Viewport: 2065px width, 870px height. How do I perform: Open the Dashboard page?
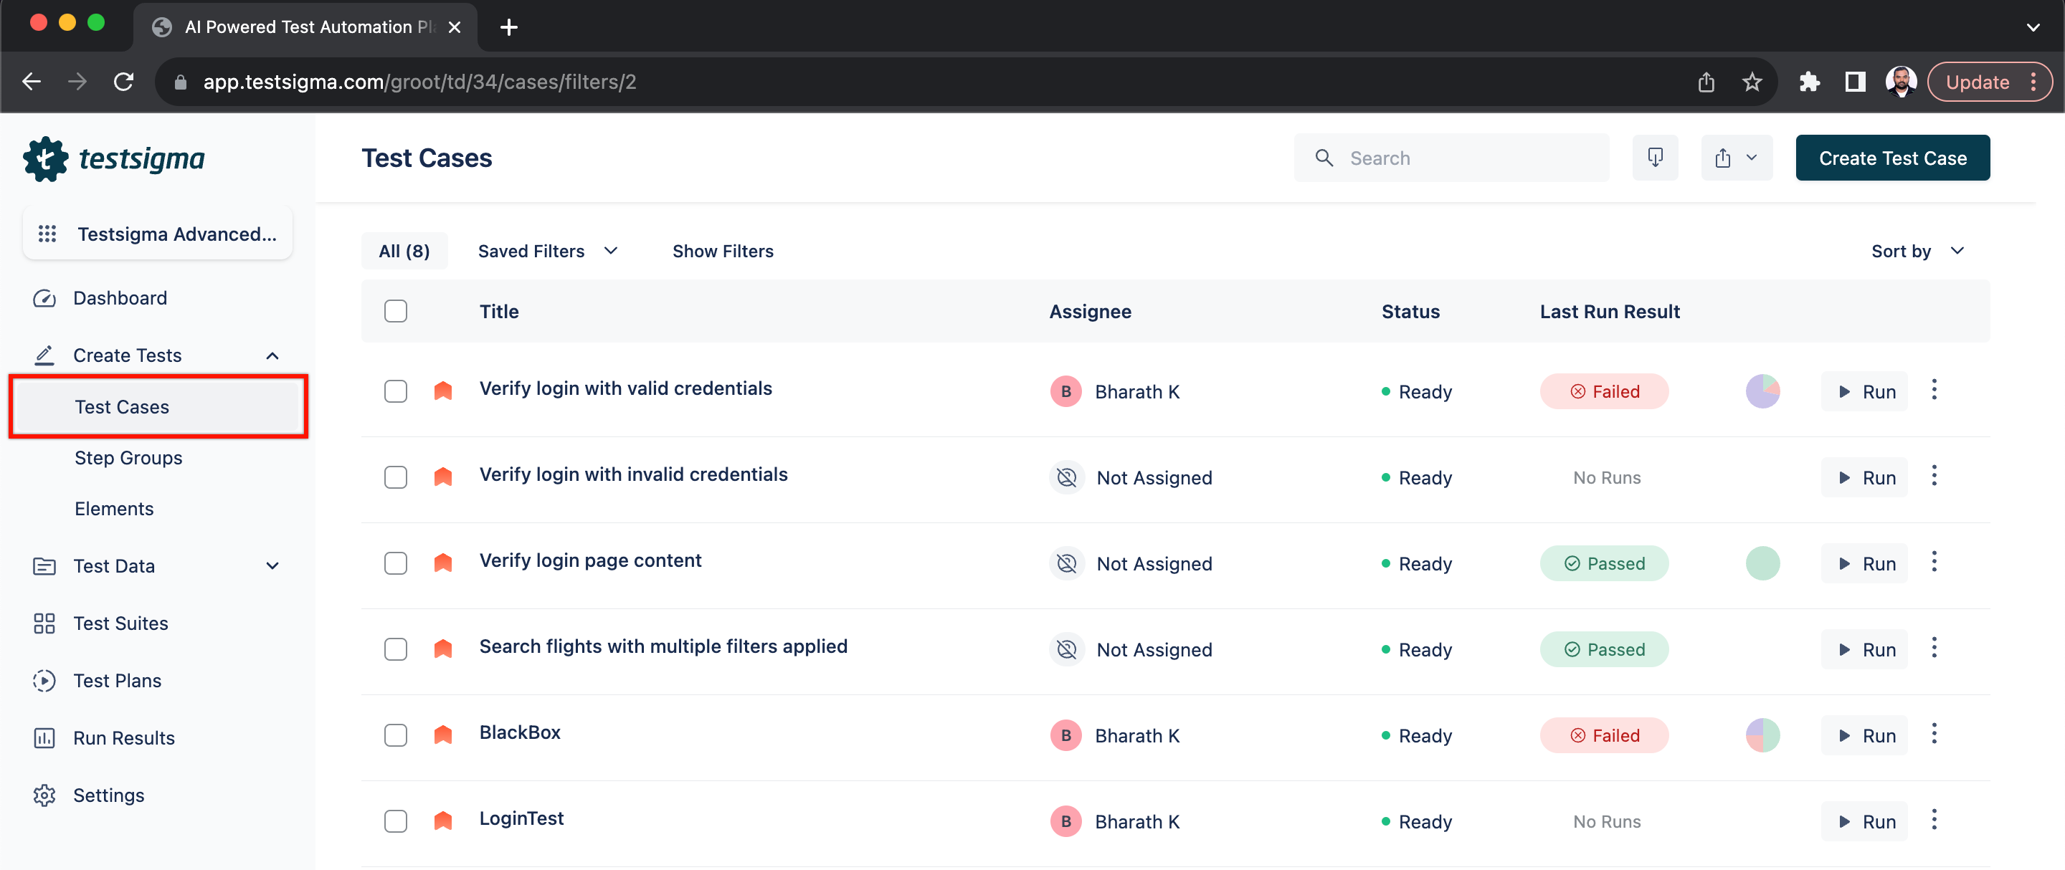click(x=120, y=298)
